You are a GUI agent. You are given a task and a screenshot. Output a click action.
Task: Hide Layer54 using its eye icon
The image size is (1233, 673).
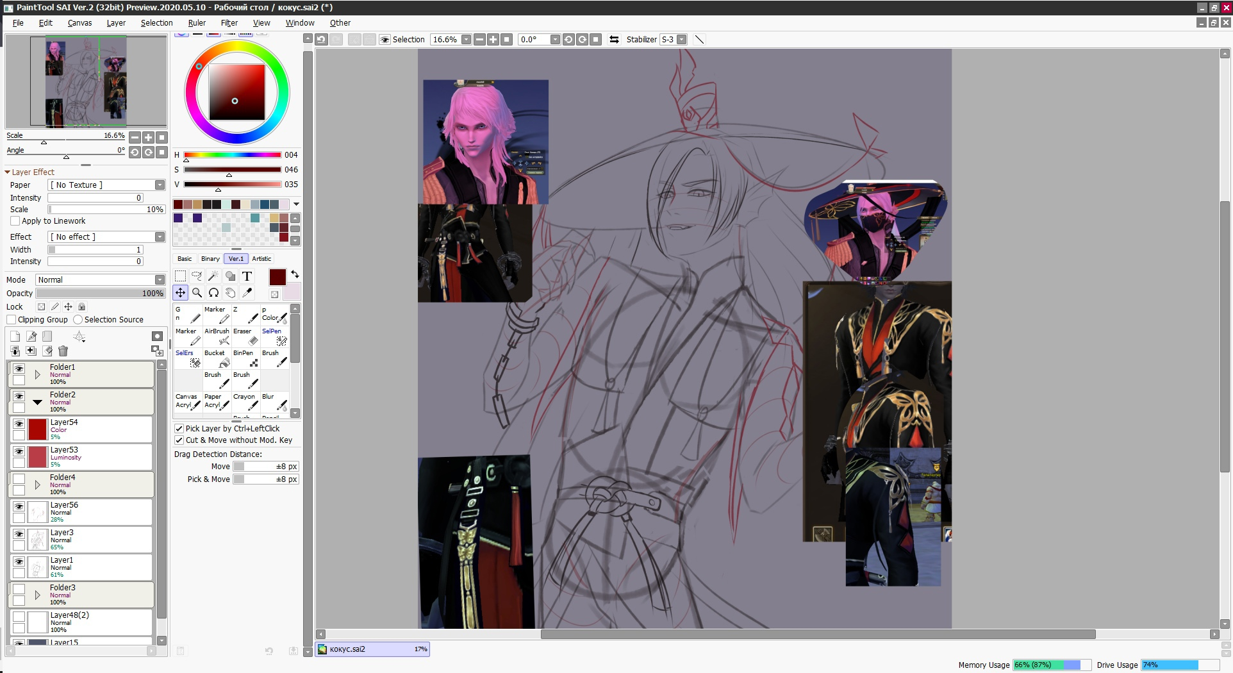19,424
